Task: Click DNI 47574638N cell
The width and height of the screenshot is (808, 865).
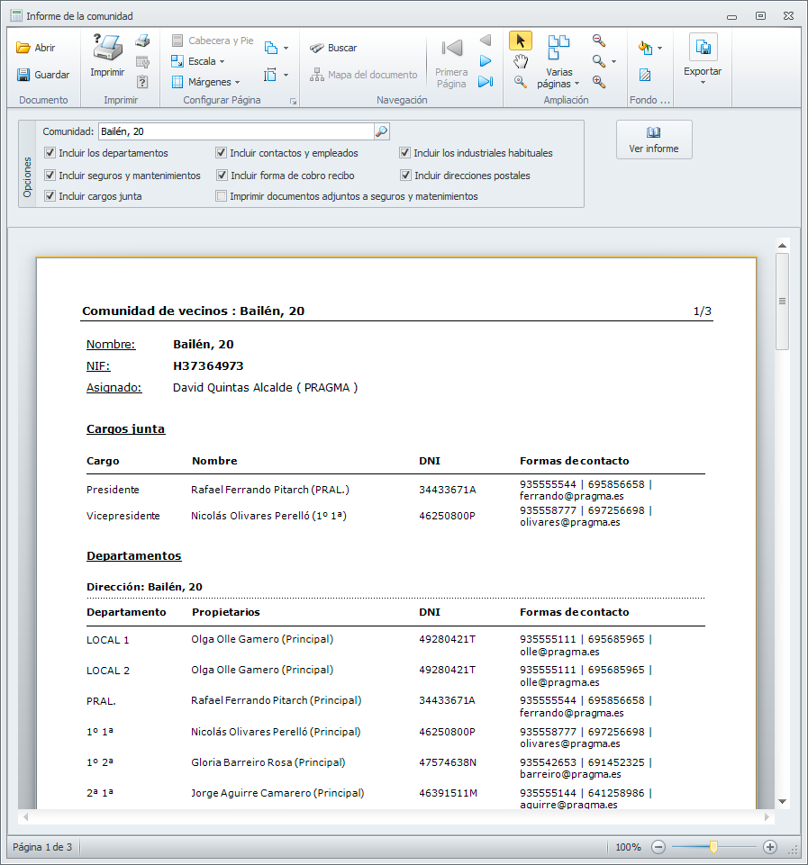Action: click(448, 762)
